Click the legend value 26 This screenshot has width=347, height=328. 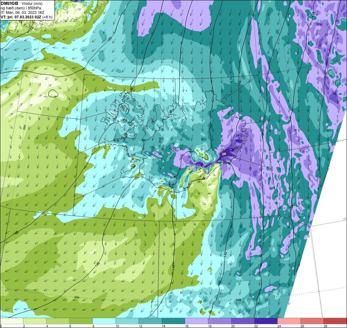(302, 326)
